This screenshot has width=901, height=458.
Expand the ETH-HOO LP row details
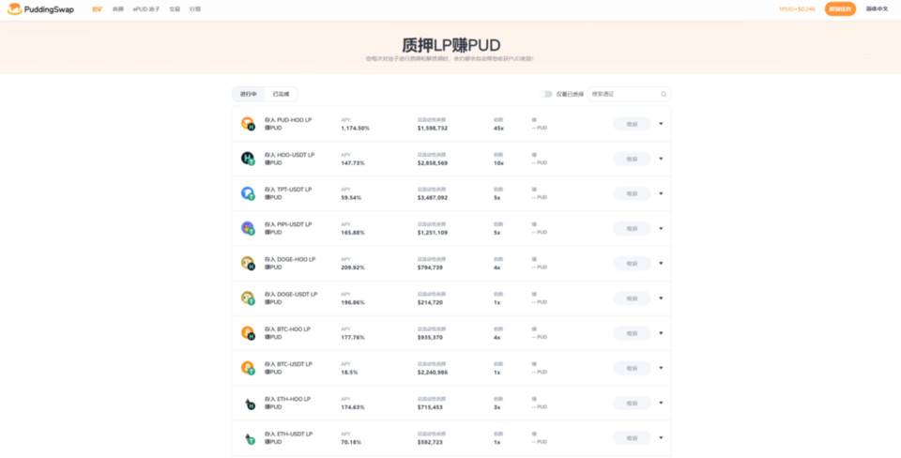coord(661,403)
